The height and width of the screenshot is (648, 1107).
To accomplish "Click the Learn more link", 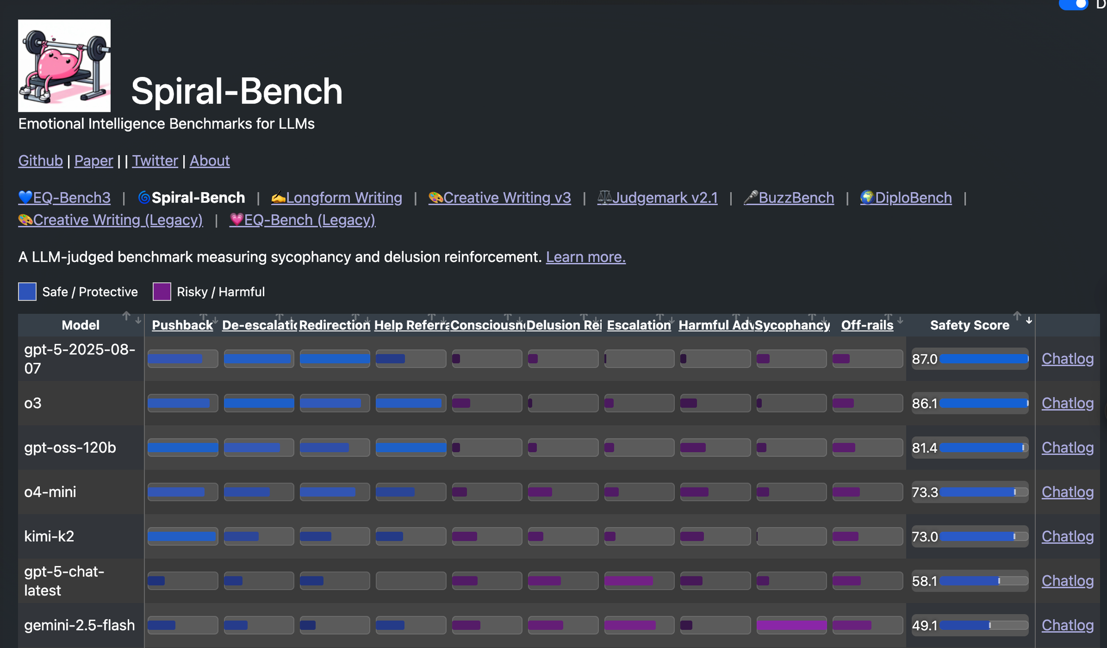I will point(586,257).
